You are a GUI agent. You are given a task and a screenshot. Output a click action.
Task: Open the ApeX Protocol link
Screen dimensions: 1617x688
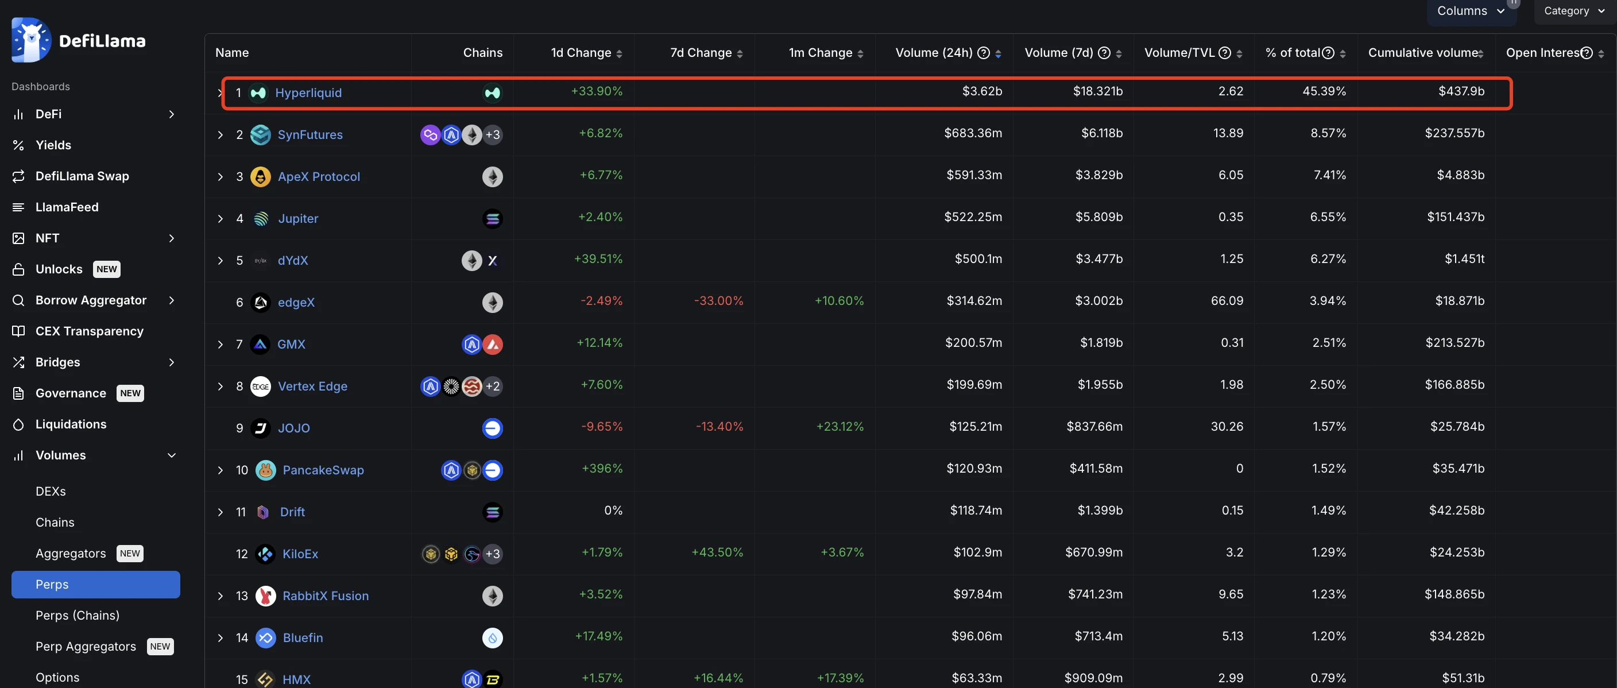(319, 176)
